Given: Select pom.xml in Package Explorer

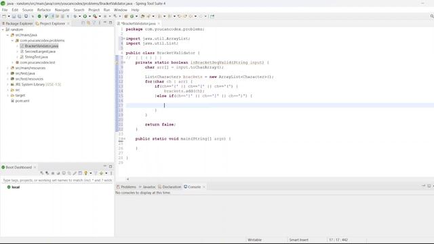Looking at the screenshot, I should point(22,101).
